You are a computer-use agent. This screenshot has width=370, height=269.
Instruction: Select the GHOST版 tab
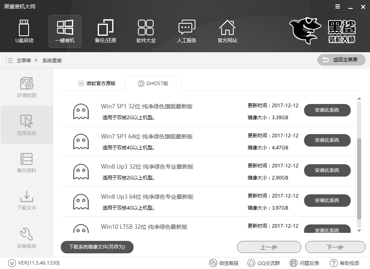click(x=153, y=84)
